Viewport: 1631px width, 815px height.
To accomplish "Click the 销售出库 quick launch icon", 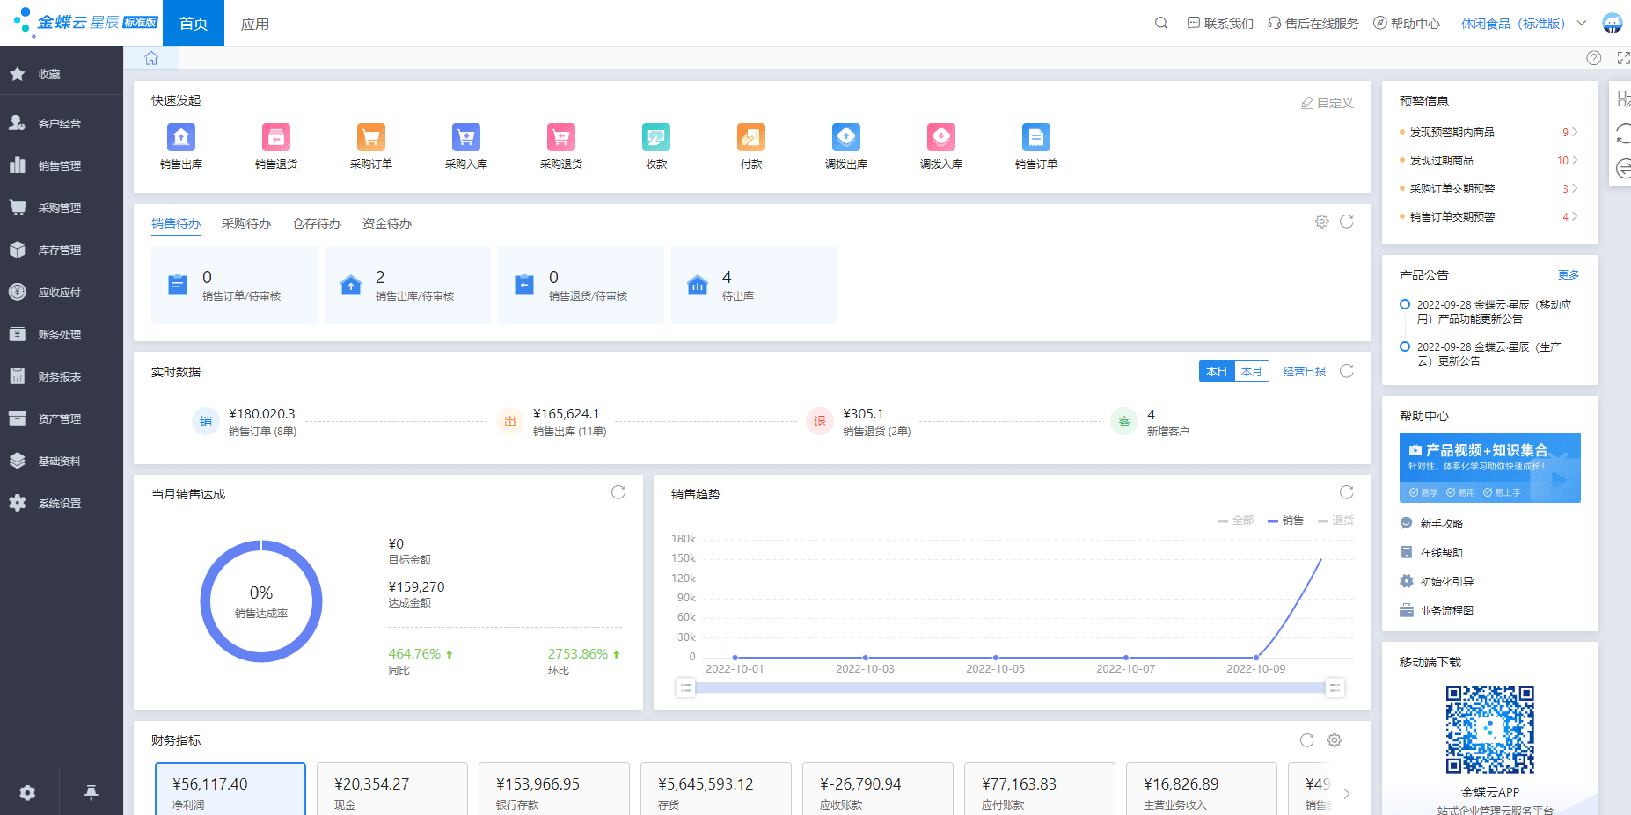I will (x=181, y=138).
